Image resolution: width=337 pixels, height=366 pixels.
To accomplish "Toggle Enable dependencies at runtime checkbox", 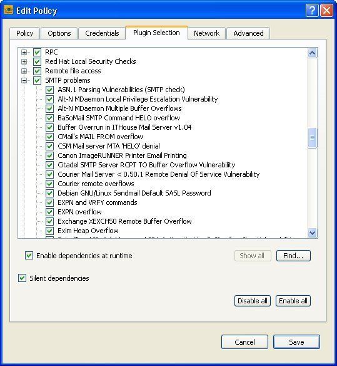I will tap(29, 255).
